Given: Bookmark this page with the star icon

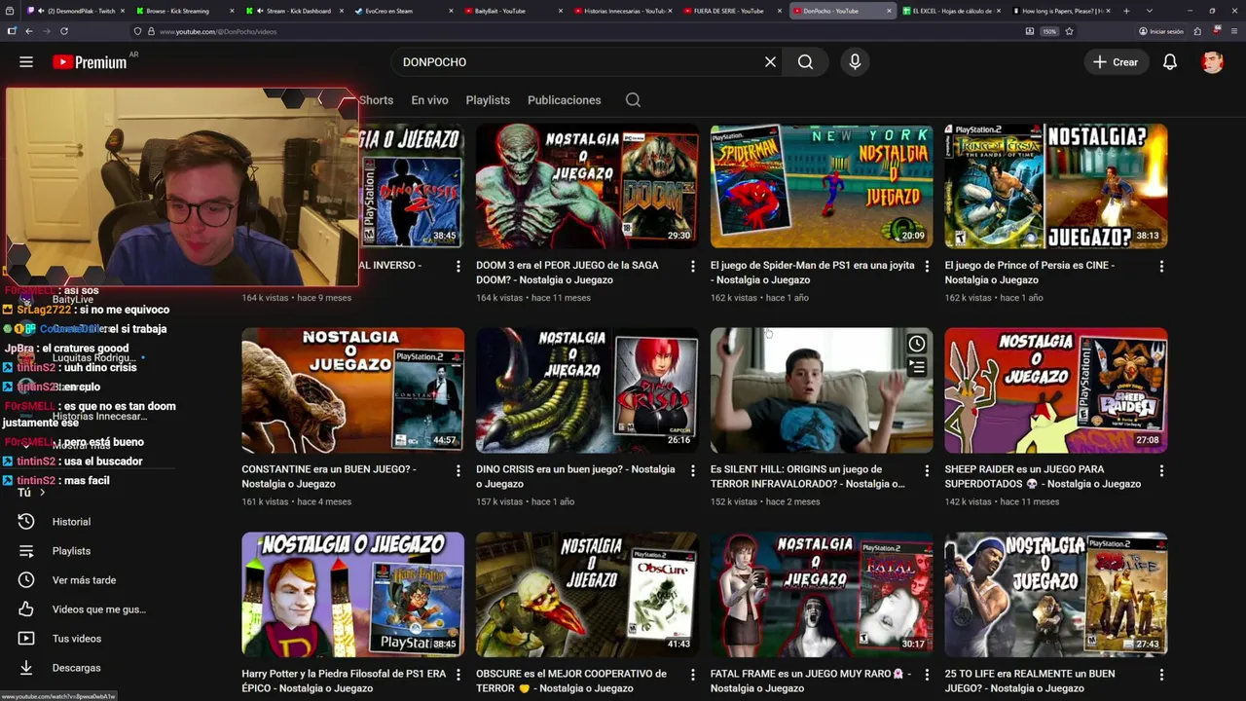Looking at the screenshot, I should (x=1069, y=31).
